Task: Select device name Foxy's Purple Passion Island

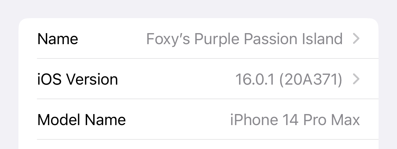Action: 244,39
